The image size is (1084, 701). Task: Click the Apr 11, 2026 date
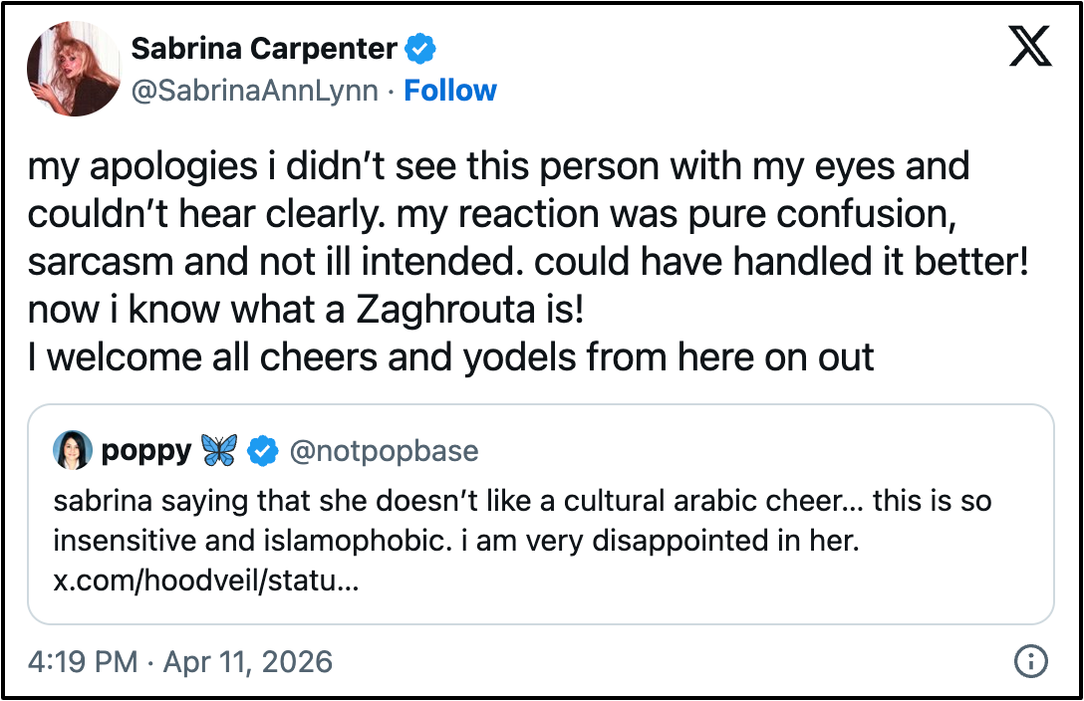pos(247,661)
